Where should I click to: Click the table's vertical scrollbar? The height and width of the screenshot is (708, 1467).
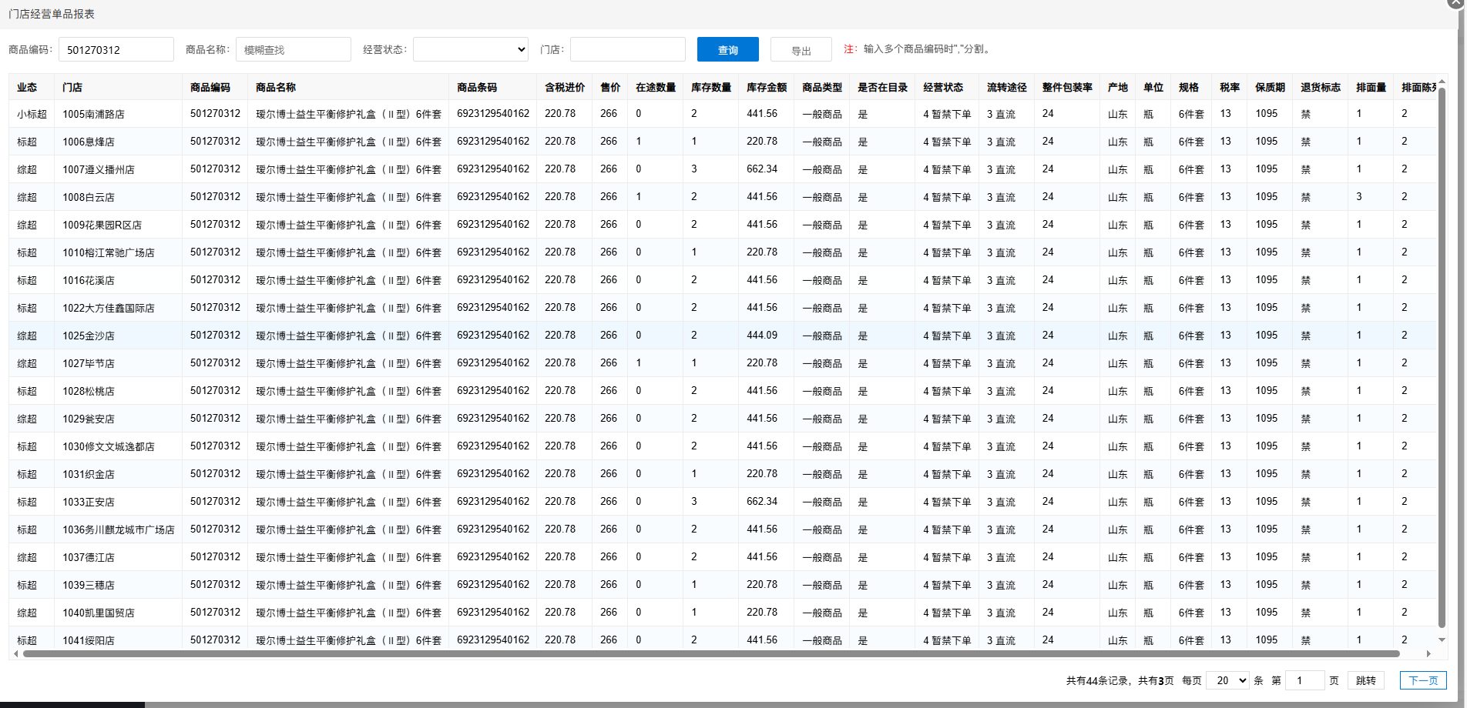click(x=1442, y=354)
